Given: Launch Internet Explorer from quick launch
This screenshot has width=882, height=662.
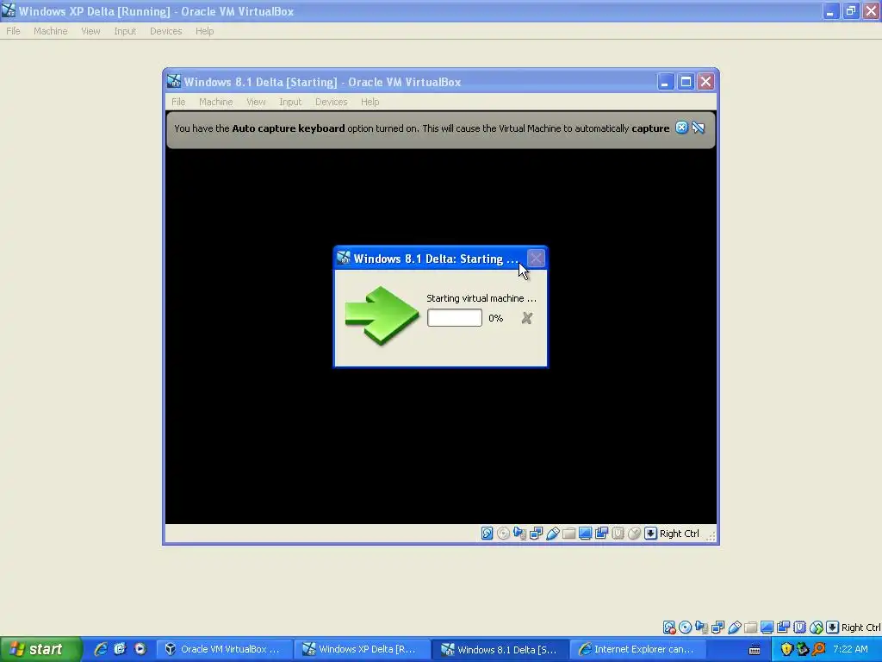Looking at the screenshot, I should 100,649.
